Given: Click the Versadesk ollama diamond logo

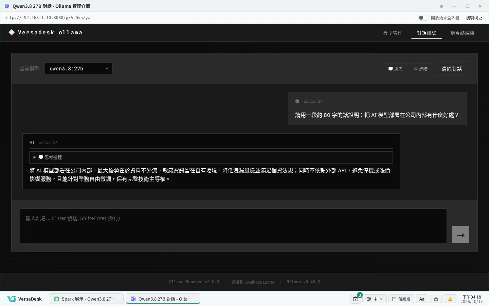Looking at the screenshot, I should pyautogui.click(x=12, y=32).
